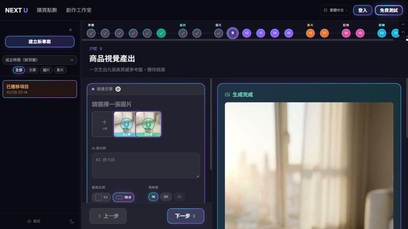Focus the AI 提示詞 text area
Viewport: 408px width, 229px height.
146,165
